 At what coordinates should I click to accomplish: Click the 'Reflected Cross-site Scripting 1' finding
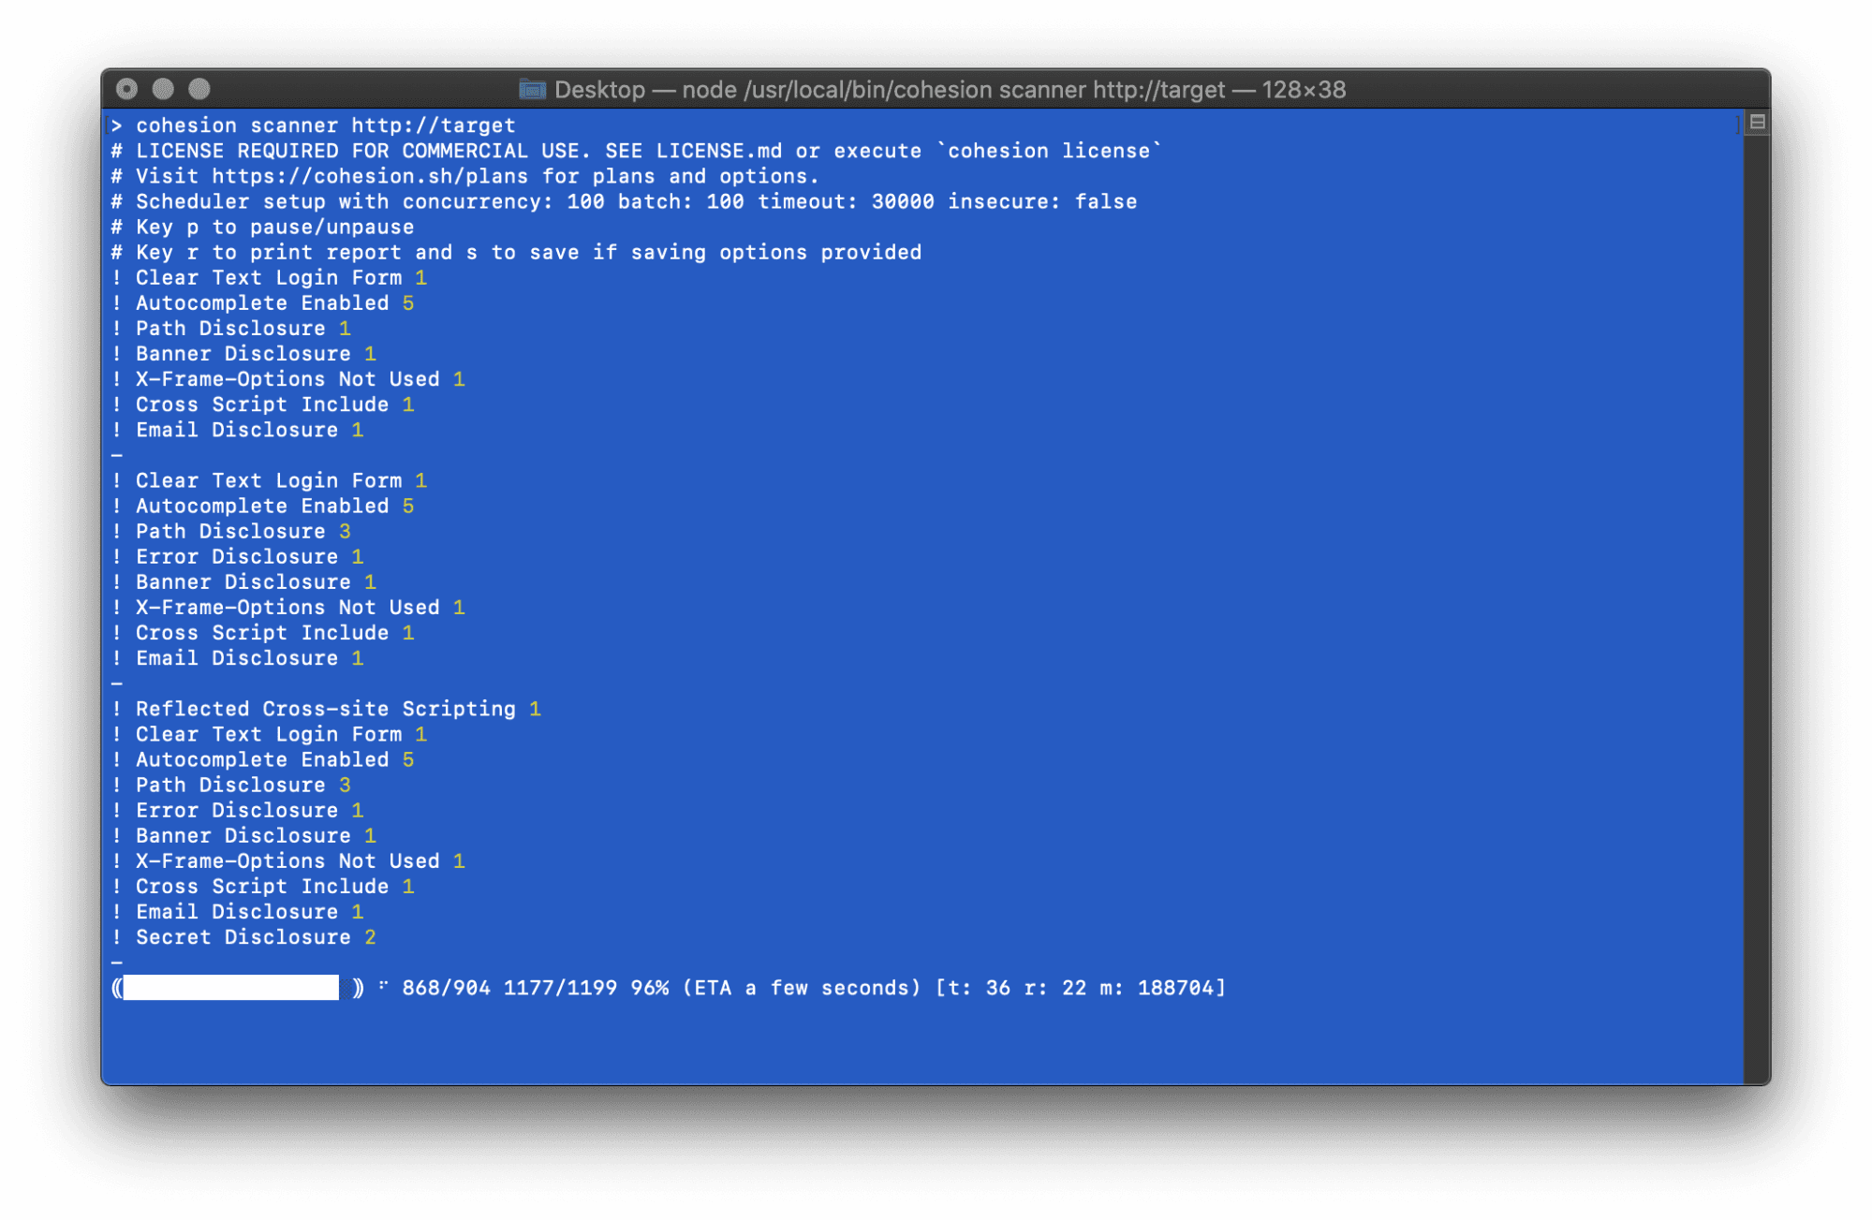tap(326, 709)
